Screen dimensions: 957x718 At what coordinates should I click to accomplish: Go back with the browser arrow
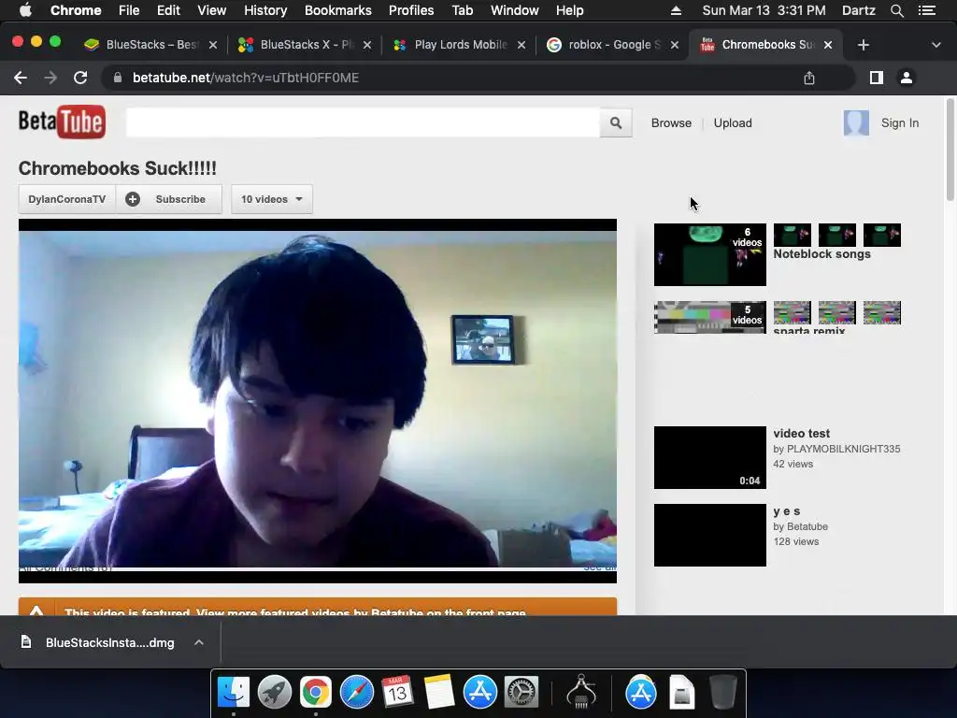[21, 78]
